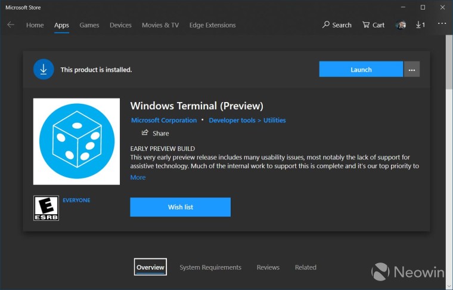
Task: Click the ESRB Everyone rating badge
Action: click(x=46, y=208)
